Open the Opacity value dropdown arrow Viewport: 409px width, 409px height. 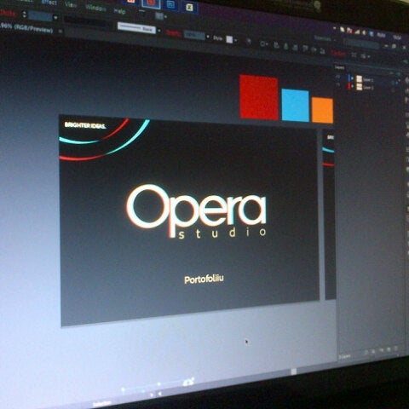tap(208, 37)
